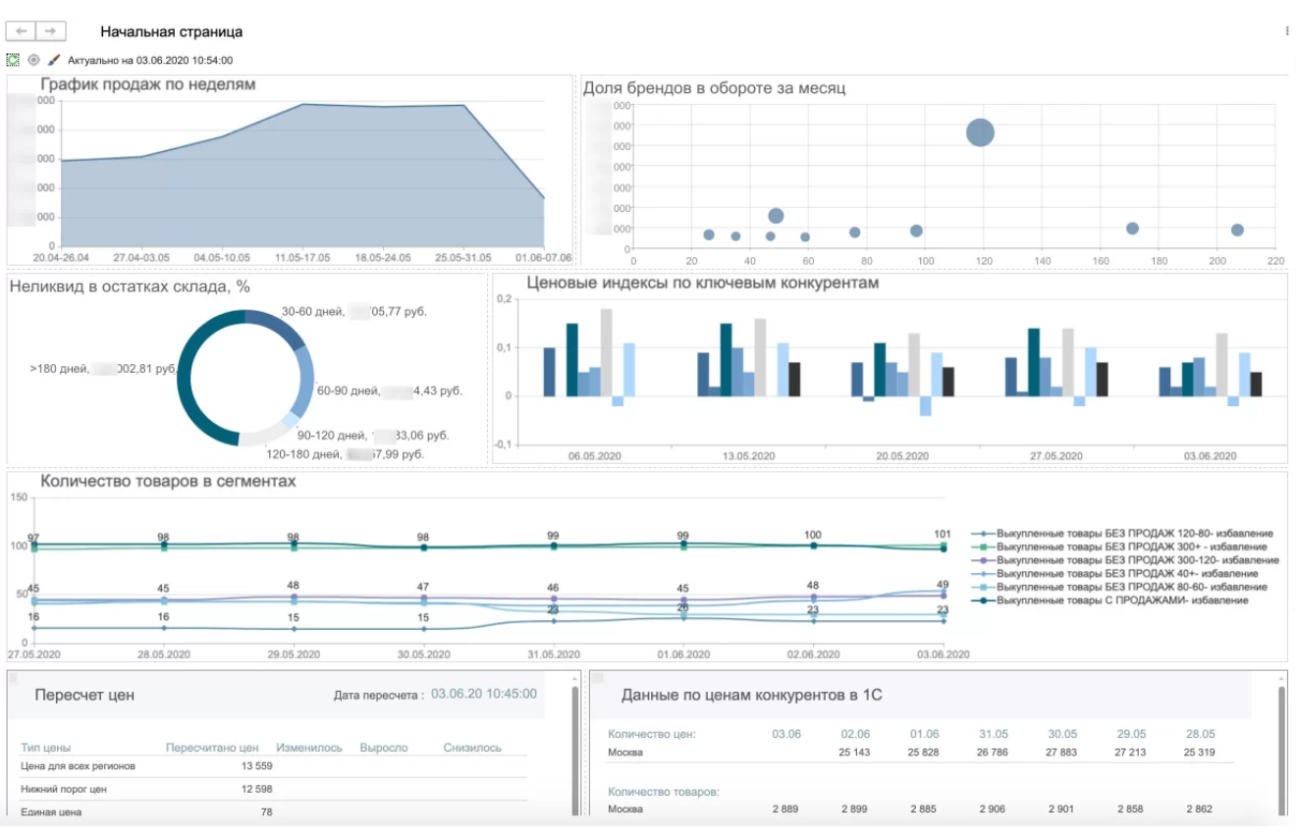Open the gear settings icon

point(33,60)
